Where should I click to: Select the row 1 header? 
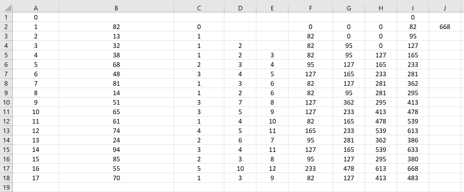pos(6,17)
